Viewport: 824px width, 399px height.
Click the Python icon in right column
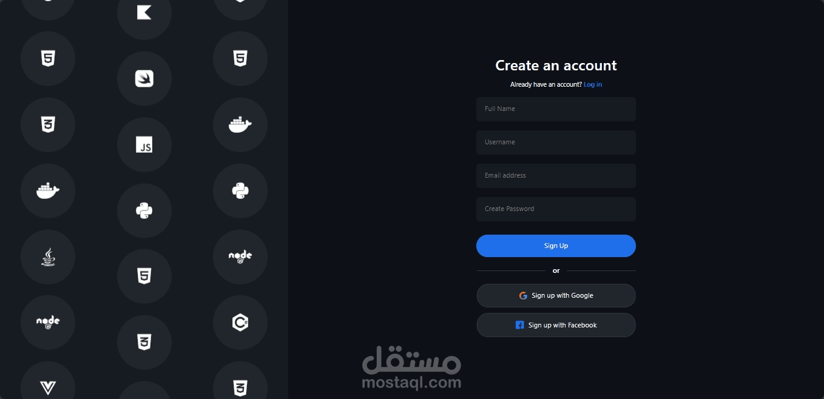point(240,191)
